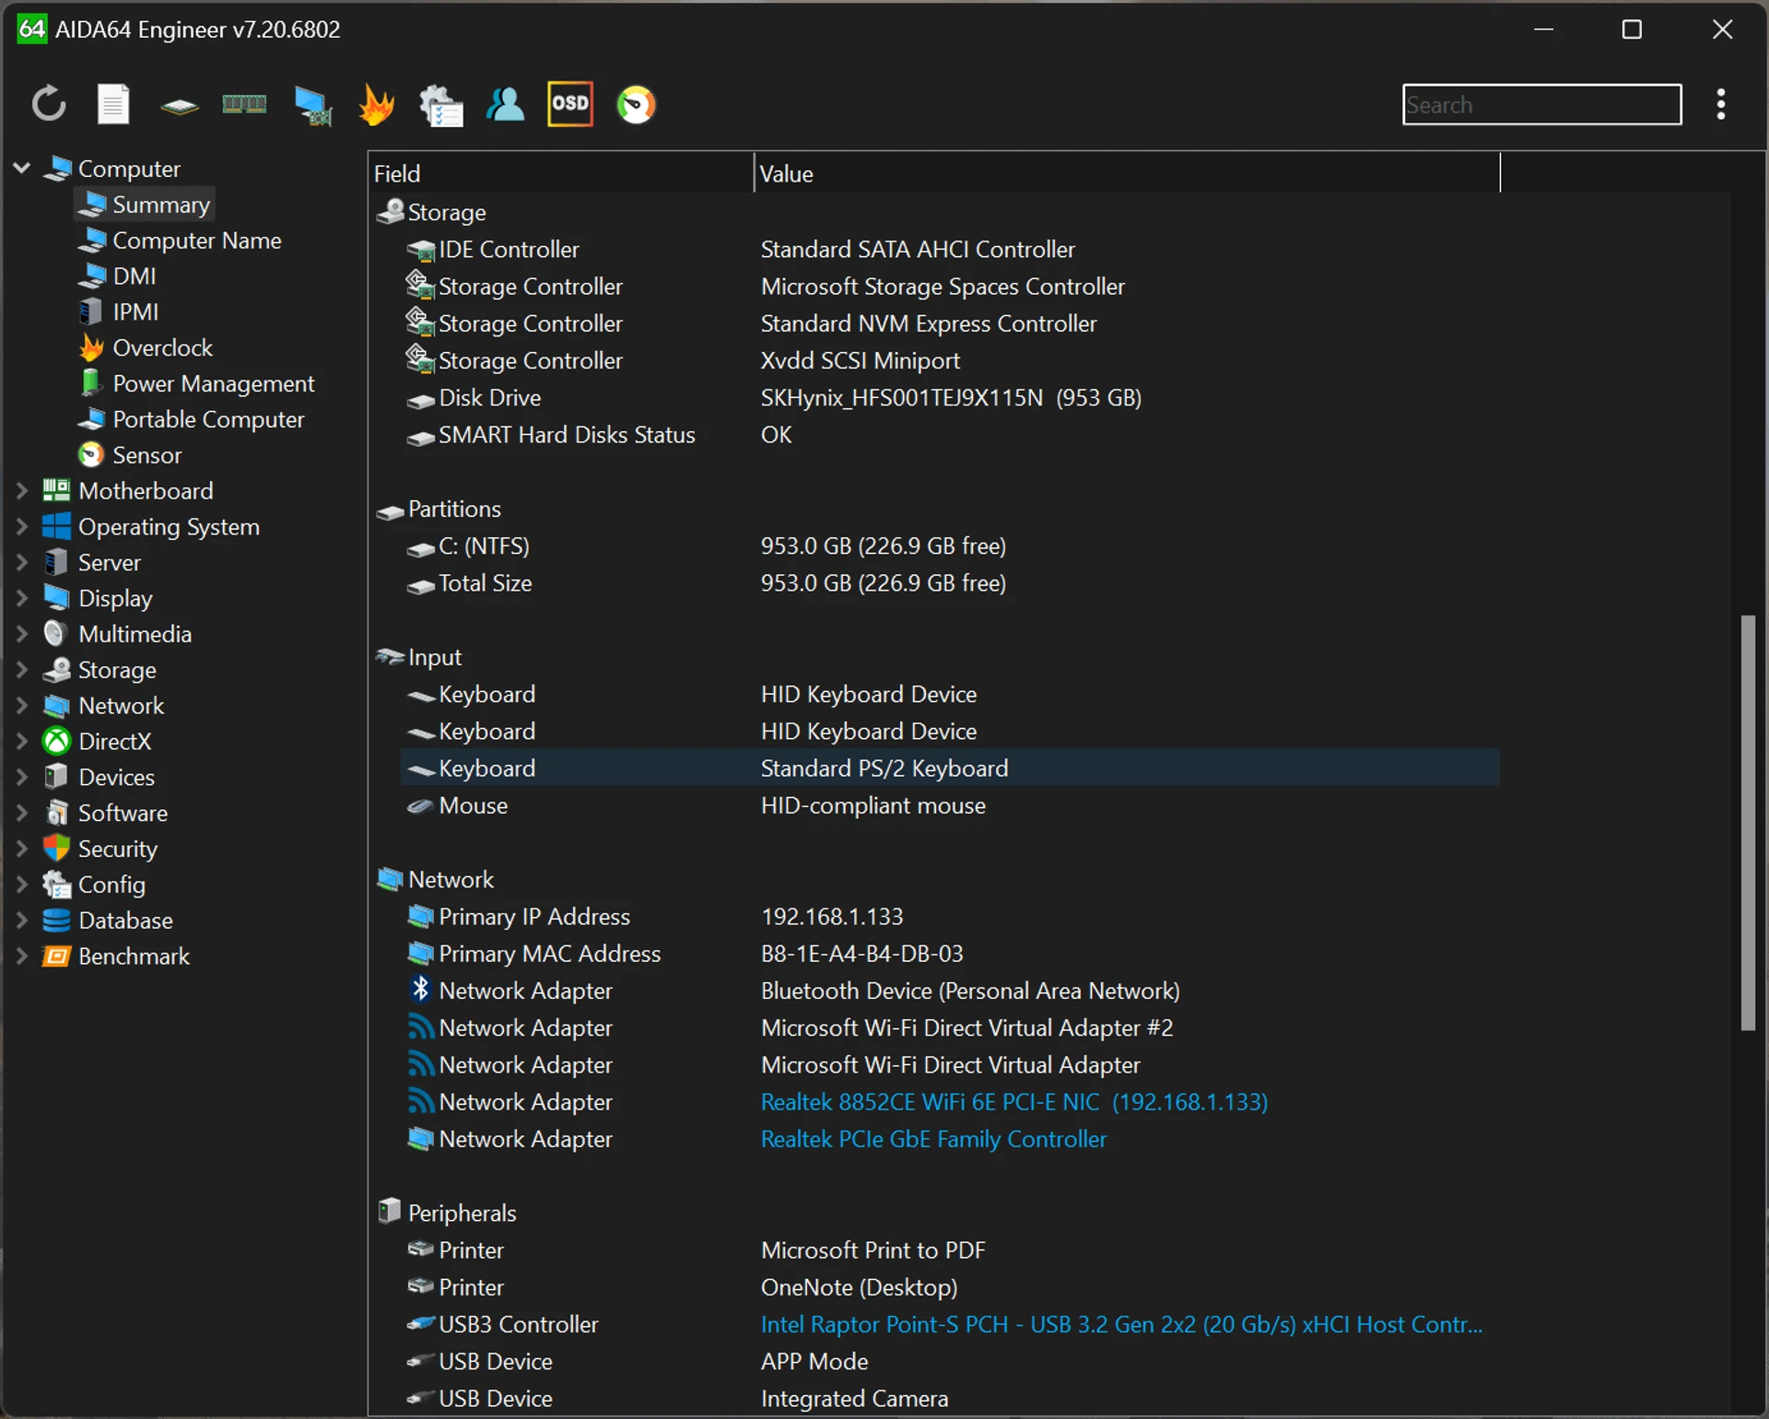Open the Portable Computer tree item

point(191,419)
